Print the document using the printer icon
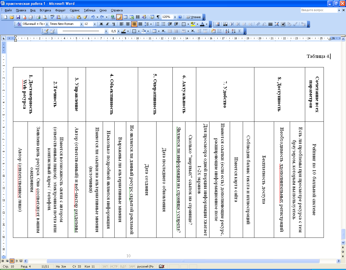 point(38,17)
